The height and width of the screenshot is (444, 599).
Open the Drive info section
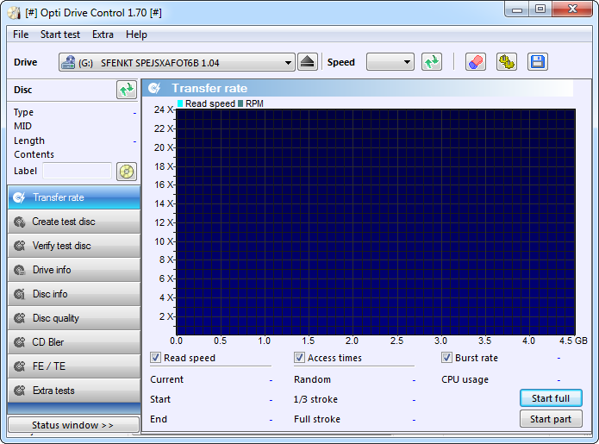click(74, 269)
